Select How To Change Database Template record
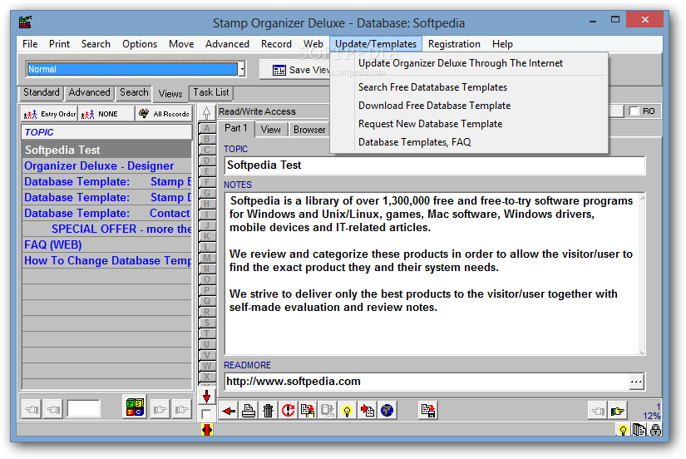 106,260
